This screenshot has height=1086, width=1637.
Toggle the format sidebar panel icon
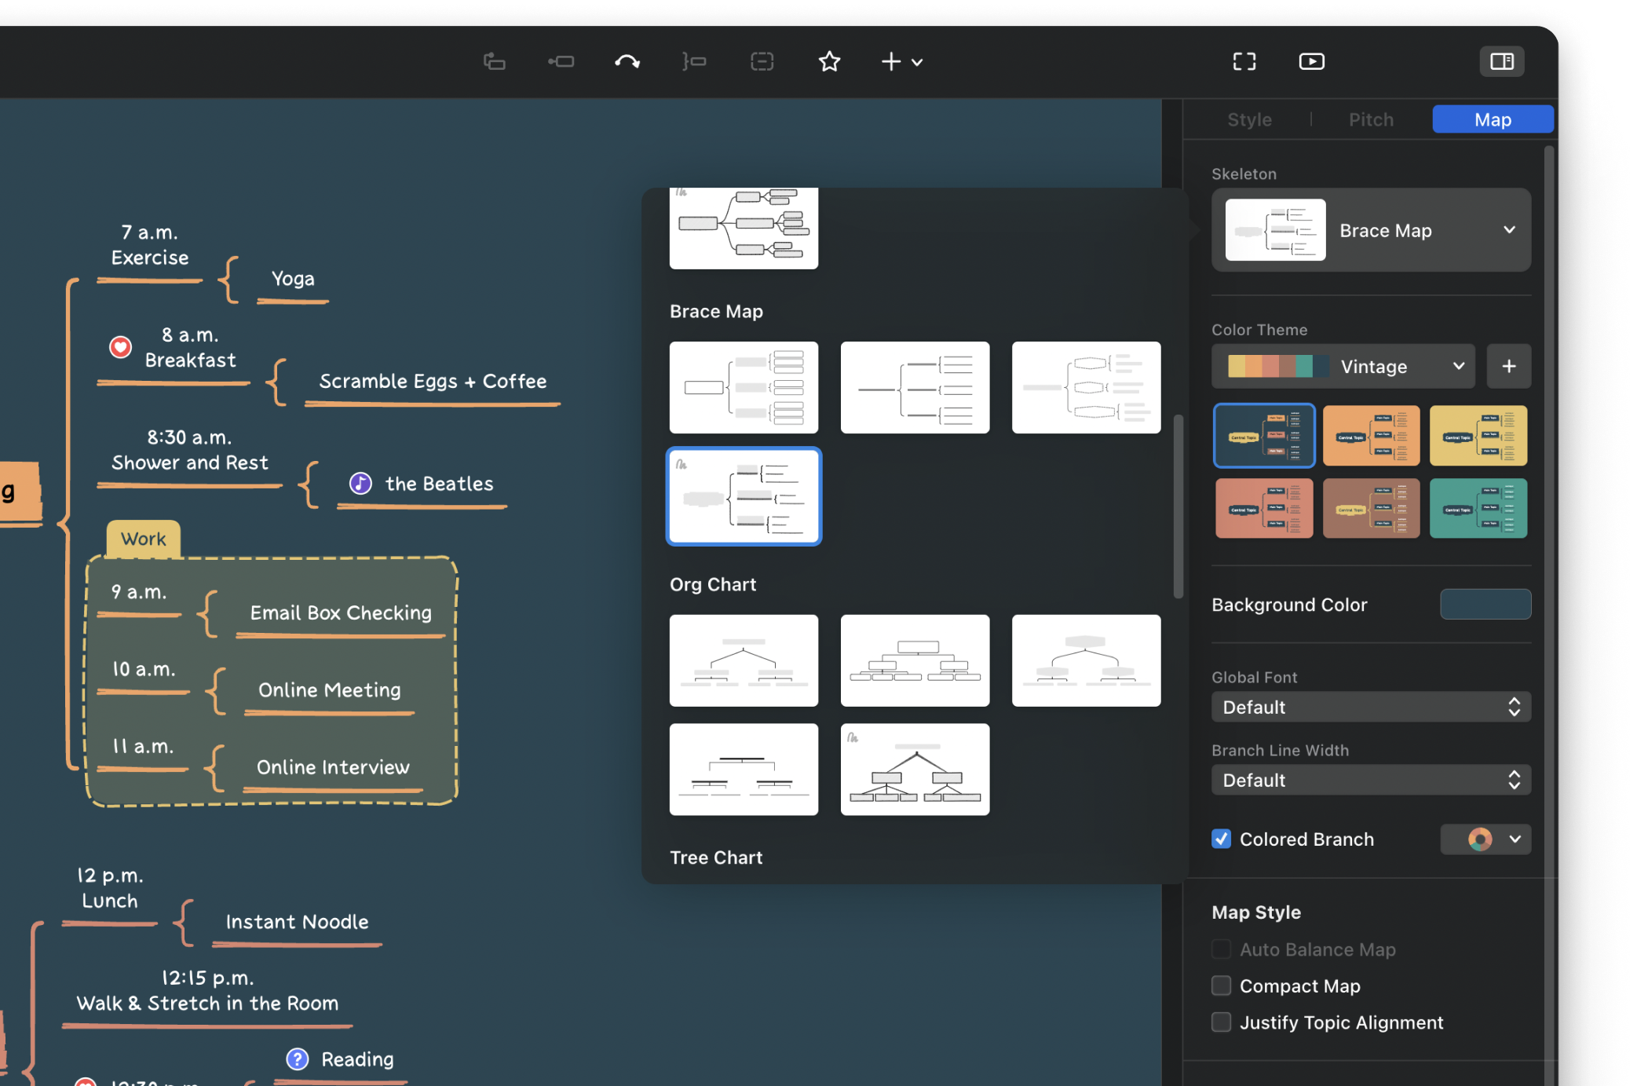pos(1502,60)
